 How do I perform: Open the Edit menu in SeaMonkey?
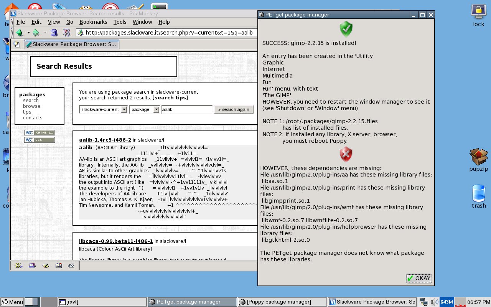[x=36, y=22]
